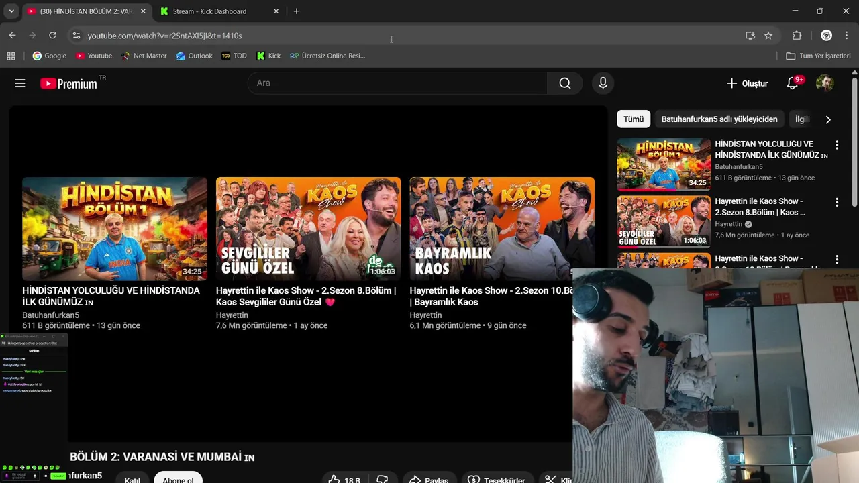Close the HİNDİSTAN BÖLÜM 2 tab

click(x=143, y=11)
